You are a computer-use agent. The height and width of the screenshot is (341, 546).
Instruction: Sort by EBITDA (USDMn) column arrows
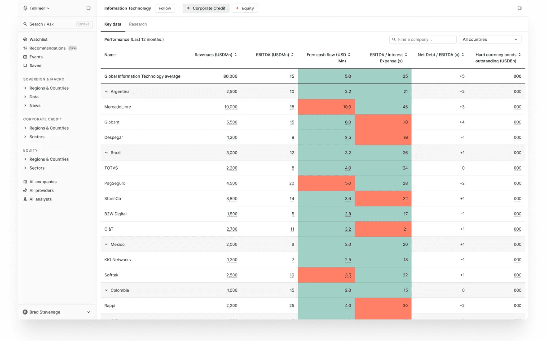(x=292, y=55)
